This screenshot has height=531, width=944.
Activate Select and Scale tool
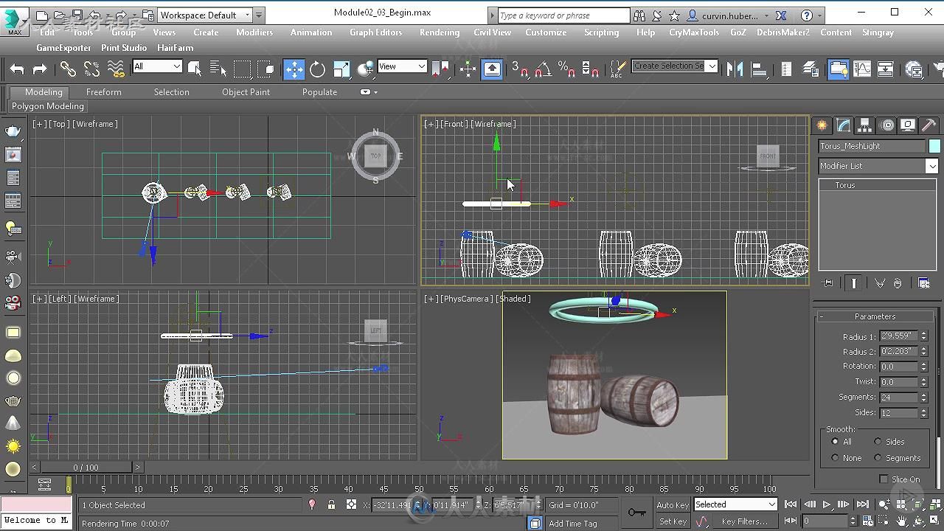click(341, 69)
